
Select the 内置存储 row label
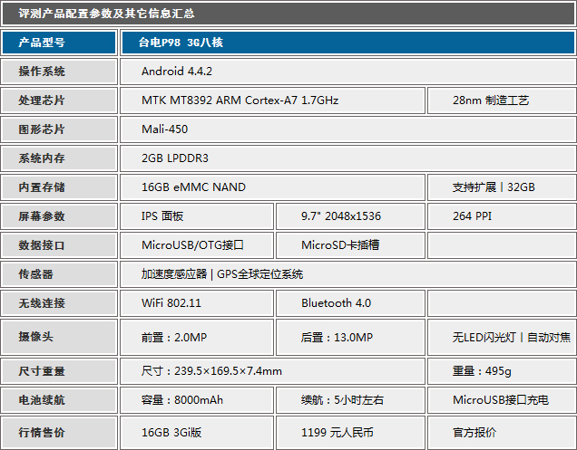click(59, 187)
